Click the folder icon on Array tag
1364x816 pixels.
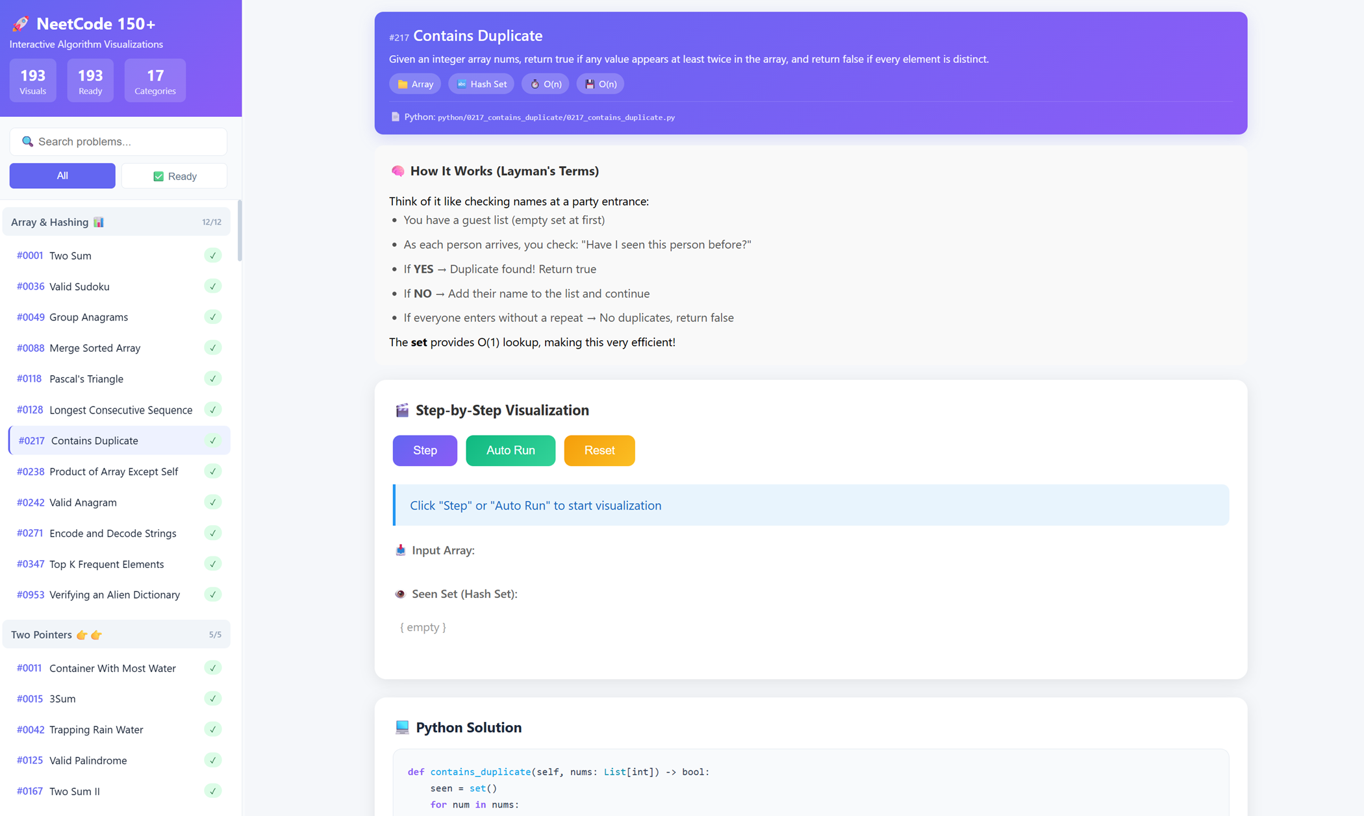(x=403, y=84)
